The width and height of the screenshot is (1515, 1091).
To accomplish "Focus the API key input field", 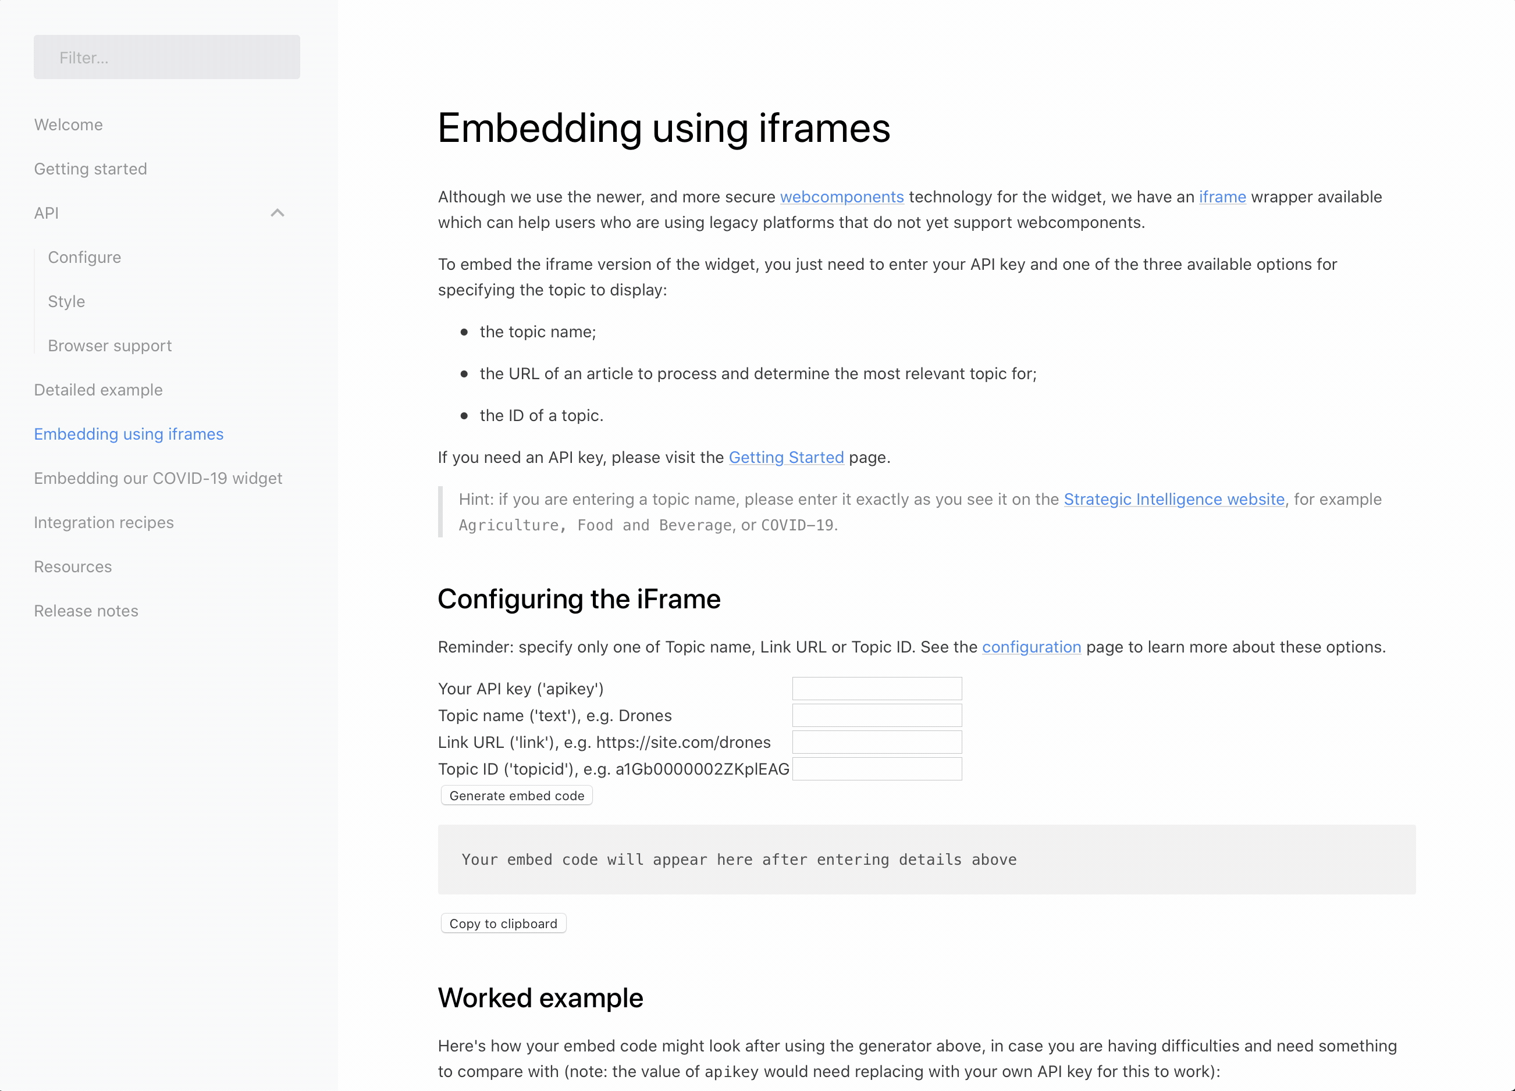I will click(877, 689).
